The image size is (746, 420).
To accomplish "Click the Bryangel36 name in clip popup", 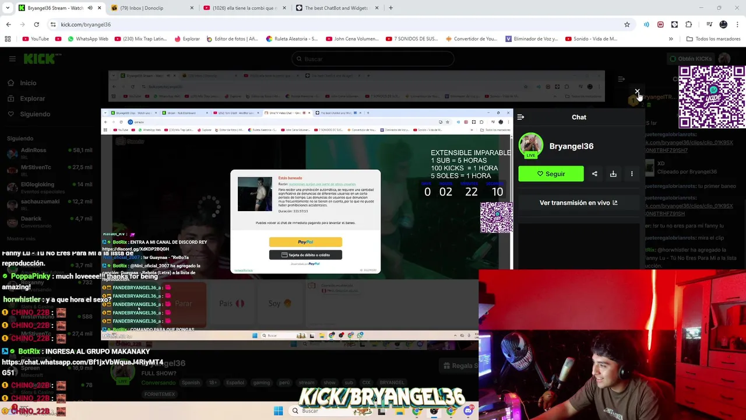I will 571,146.
